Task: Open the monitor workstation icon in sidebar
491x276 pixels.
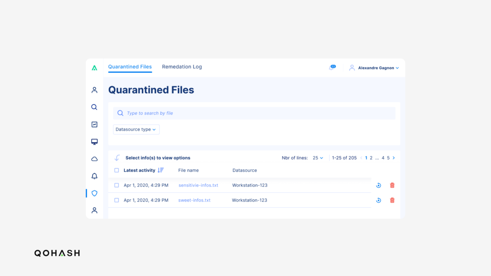Action: pyautogui.click(x=94, y=142)
